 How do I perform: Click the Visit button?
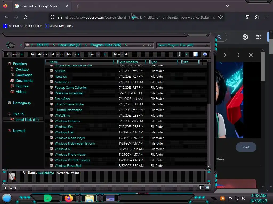(x=246, y=147)
